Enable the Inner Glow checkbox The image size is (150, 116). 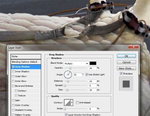pos(13,81)
